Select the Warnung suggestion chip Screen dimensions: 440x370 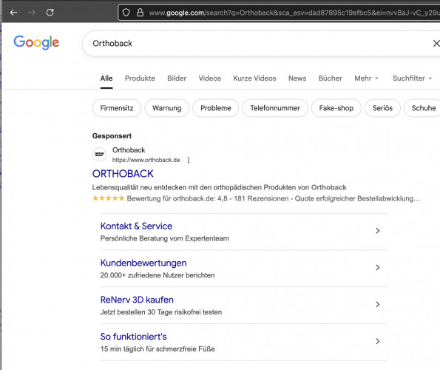pyautogui.click(x=166, y=108)
